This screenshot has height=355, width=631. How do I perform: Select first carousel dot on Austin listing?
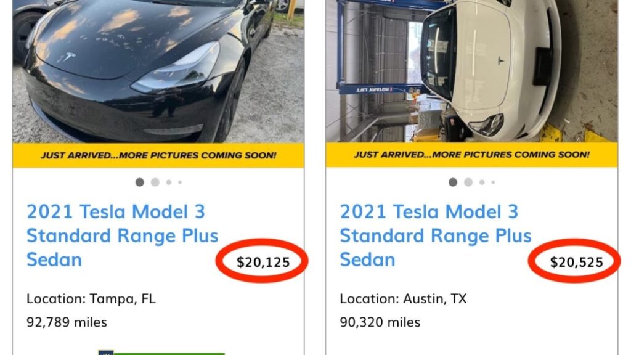coord(453,182)
